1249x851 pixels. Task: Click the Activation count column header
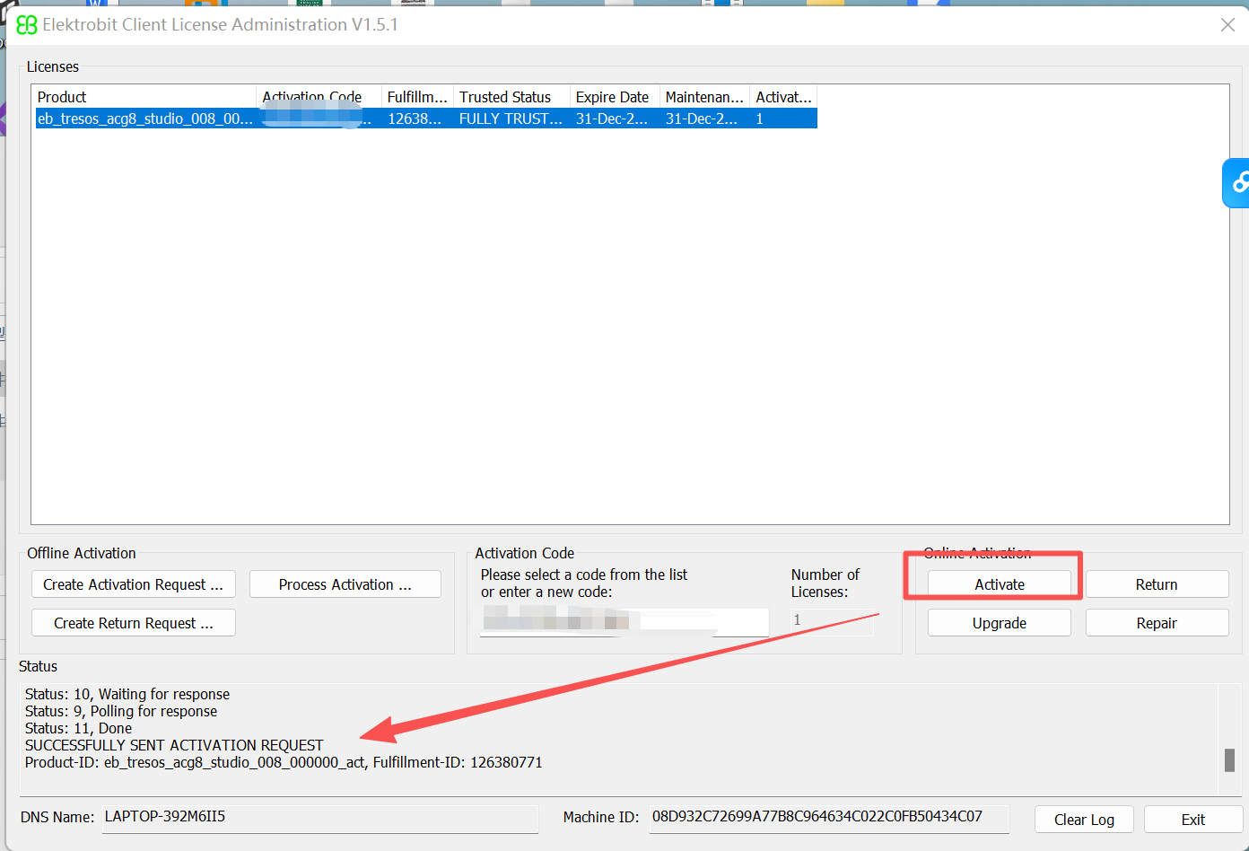pyautogui.click(x=783, y=97)
